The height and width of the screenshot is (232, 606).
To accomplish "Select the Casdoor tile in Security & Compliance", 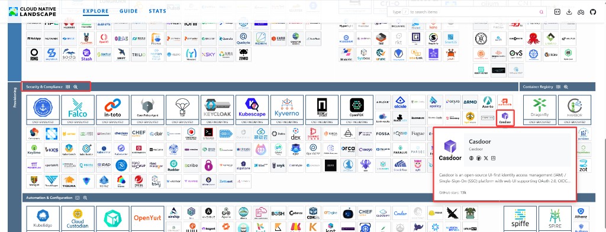I will click(x=505, y=118).
